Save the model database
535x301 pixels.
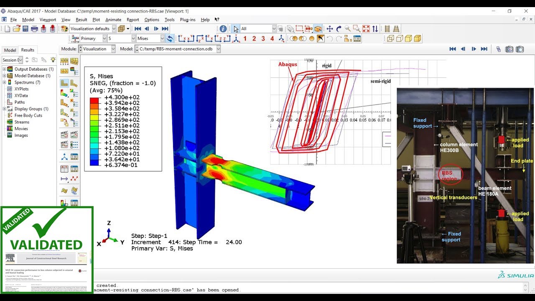pyautogui.click(x=25, y=29)
